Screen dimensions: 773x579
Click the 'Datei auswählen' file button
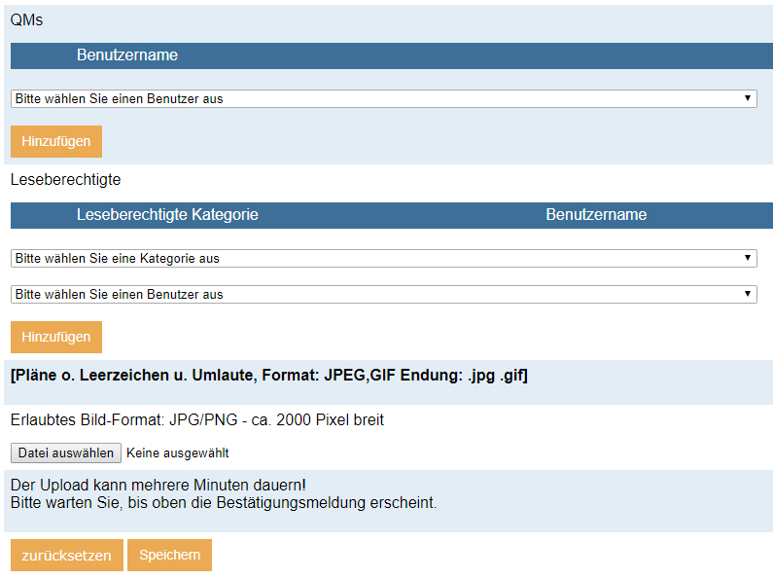[x=66, y=452]
